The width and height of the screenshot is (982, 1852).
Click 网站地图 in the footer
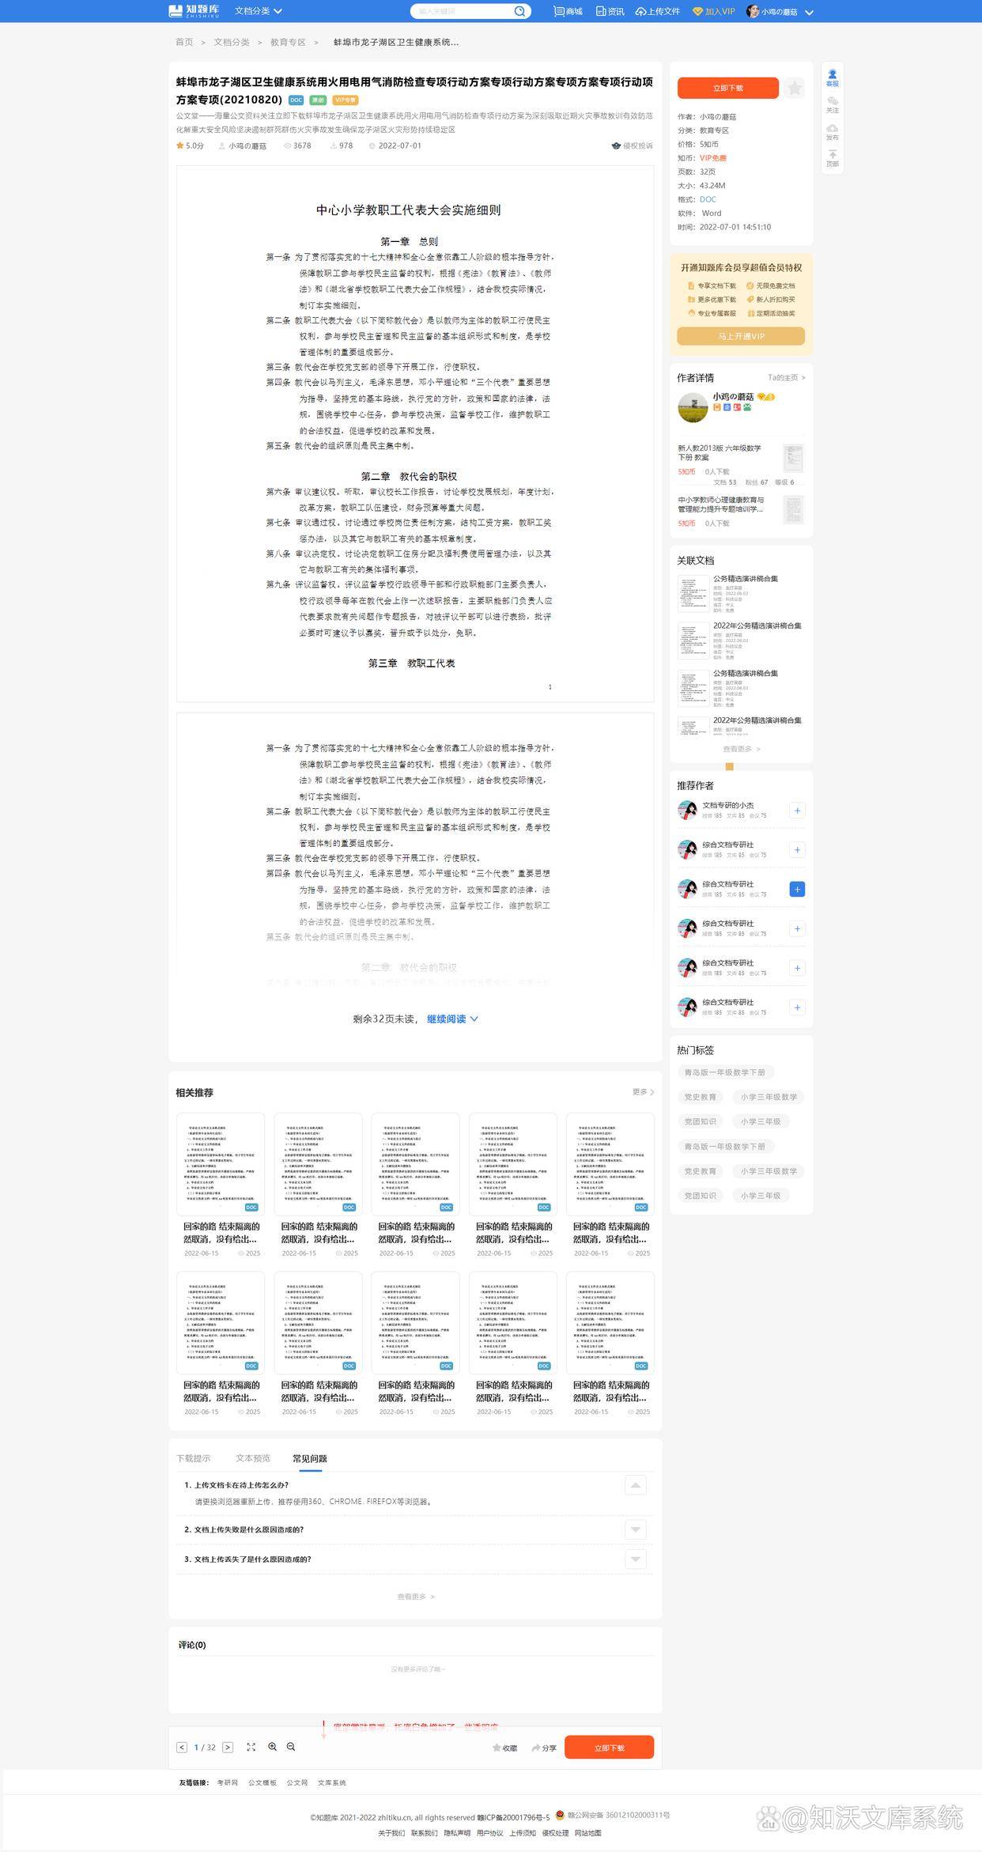point(587,1833)
